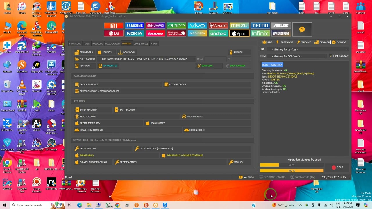The height and width of the screenshot is (209, 372).
Task: Select the Samsung brand icon
Action: click(x=134, y=26)
